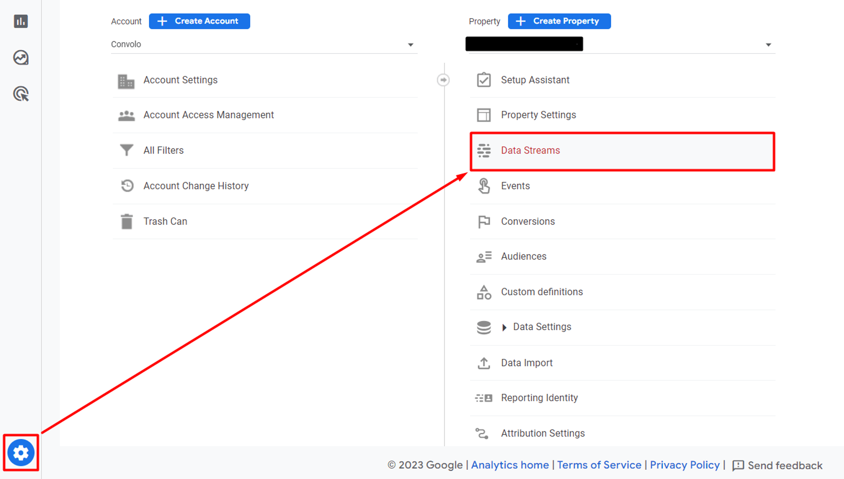Click the Events touch hand icon
Image resolution: width=844 pixels, height=479 pixels.
tap(484, 186)
